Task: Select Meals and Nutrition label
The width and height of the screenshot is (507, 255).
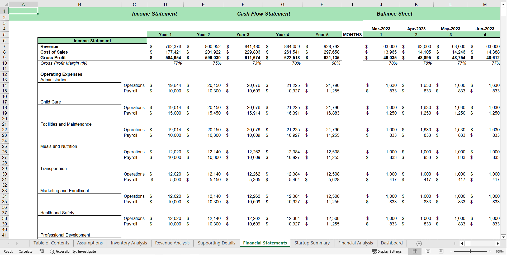Action: point(59,146)
